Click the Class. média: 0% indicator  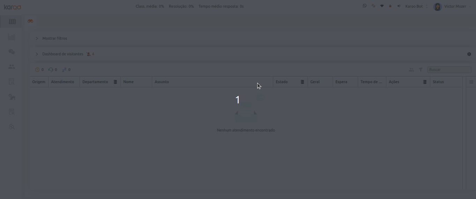(150, 6)
